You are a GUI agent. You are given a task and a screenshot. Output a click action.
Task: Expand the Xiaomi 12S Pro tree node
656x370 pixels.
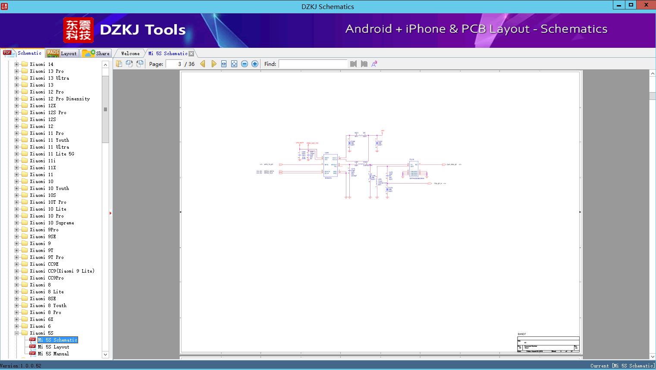(16, 112)
